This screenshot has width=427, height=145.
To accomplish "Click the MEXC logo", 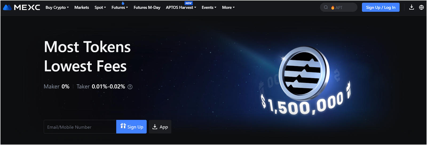I will point(22,7).
